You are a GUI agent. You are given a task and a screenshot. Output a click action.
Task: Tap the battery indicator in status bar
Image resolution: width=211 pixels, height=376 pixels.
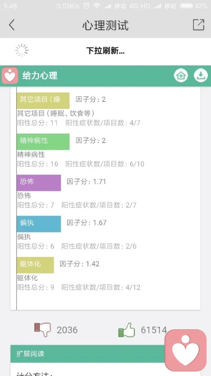coord(186,6)
